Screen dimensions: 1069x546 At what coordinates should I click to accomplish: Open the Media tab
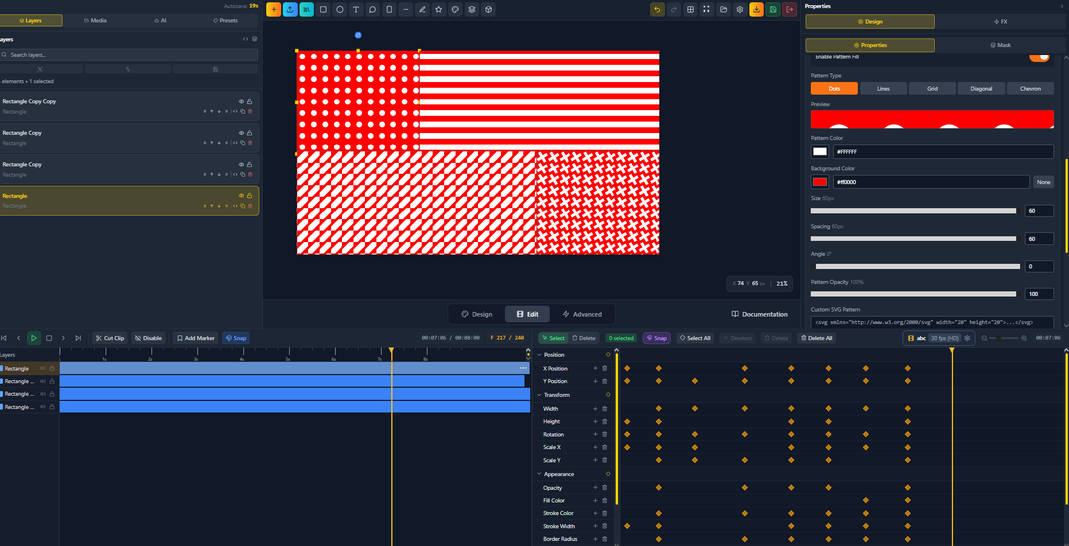point(95,20)
